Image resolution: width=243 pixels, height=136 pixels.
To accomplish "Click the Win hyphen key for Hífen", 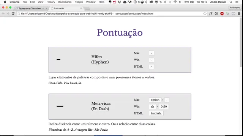I will pyautogui.click(x=151, y=60).
